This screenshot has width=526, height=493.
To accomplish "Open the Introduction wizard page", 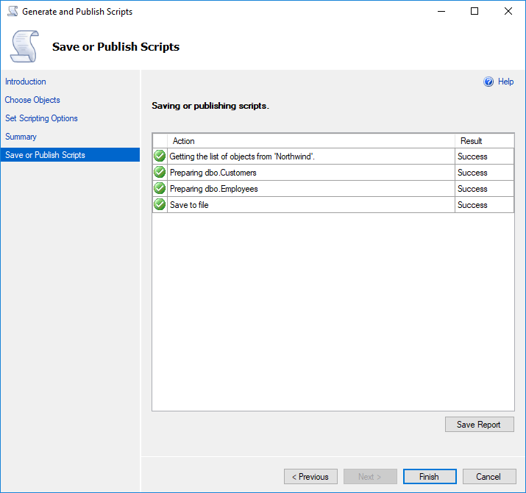I will (x=26, y=82).
